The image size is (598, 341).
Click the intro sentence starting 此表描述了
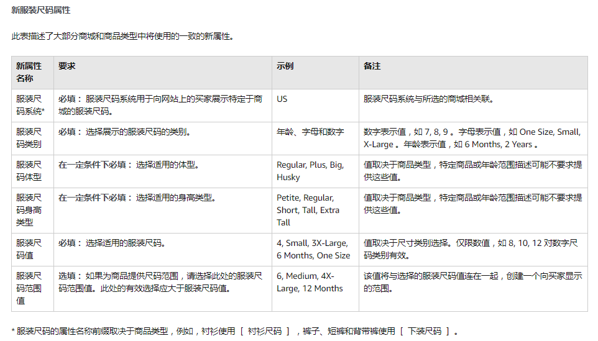[123, 37]
